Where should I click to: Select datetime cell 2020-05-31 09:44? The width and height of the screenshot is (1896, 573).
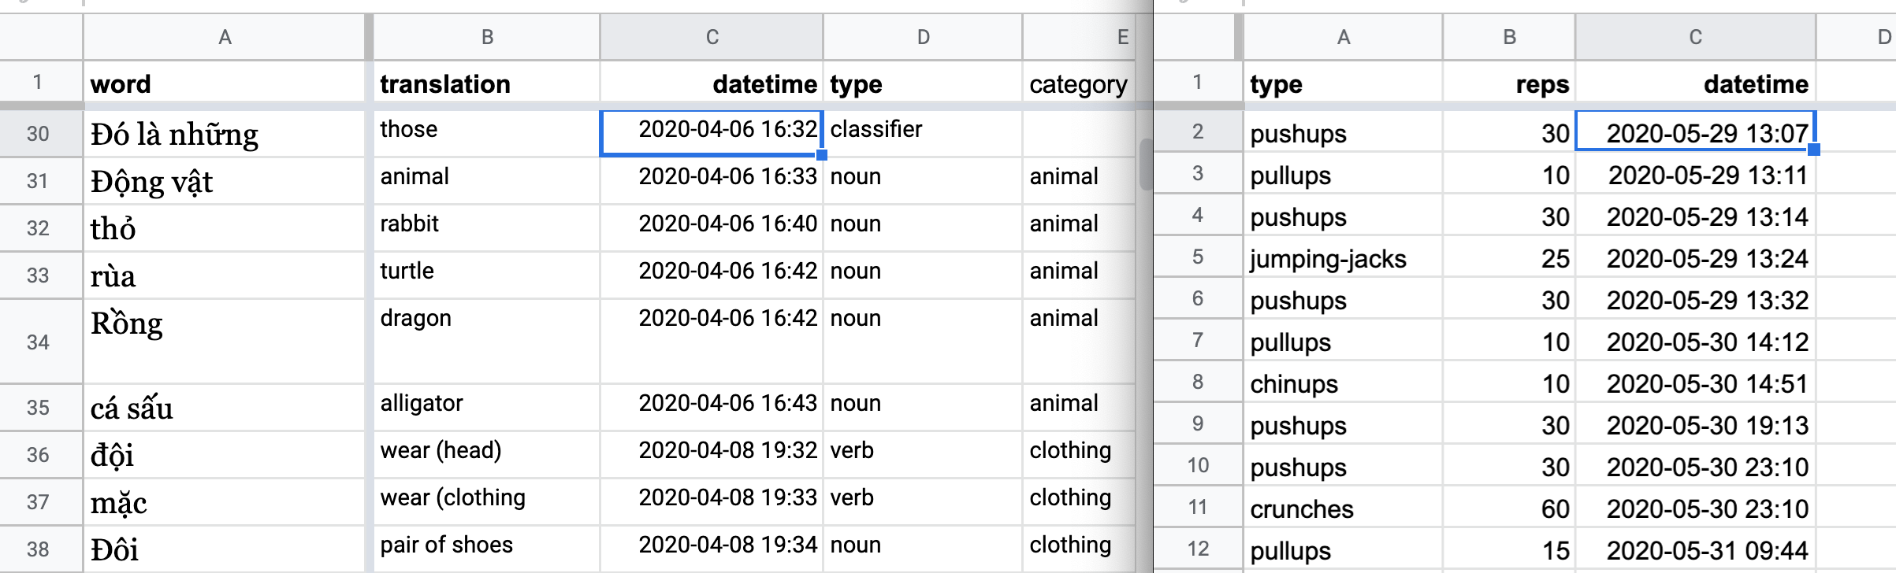[1695, 550]
